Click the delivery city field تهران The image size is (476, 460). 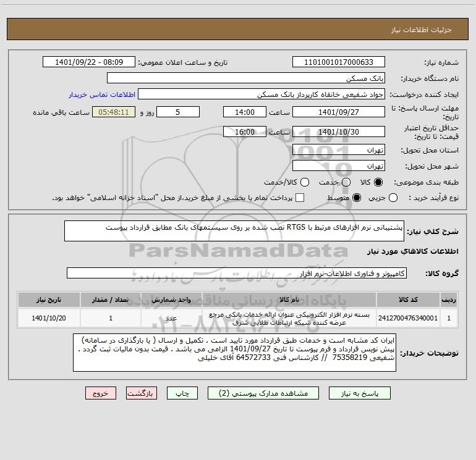339,166
